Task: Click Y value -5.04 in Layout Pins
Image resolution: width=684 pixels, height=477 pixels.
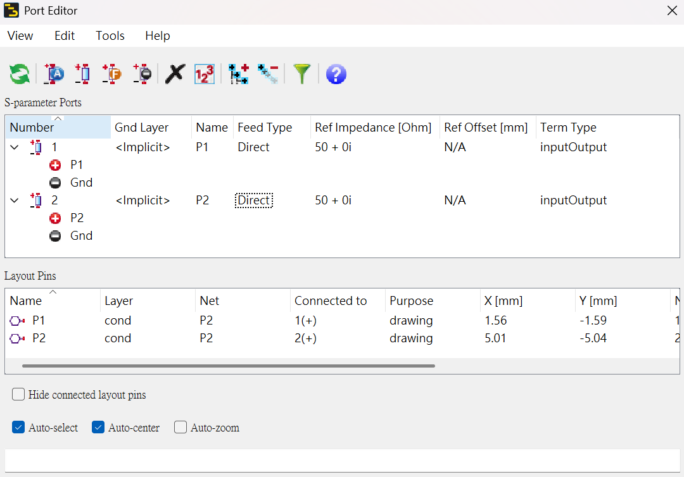Action: click(593, 338)
